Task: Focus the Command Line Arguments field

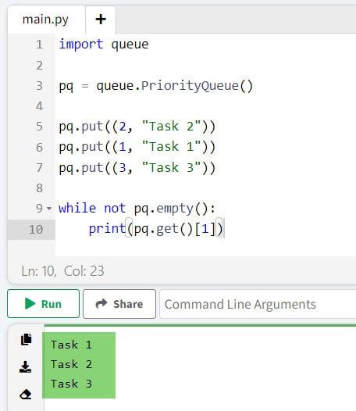Action: (258, 304)
